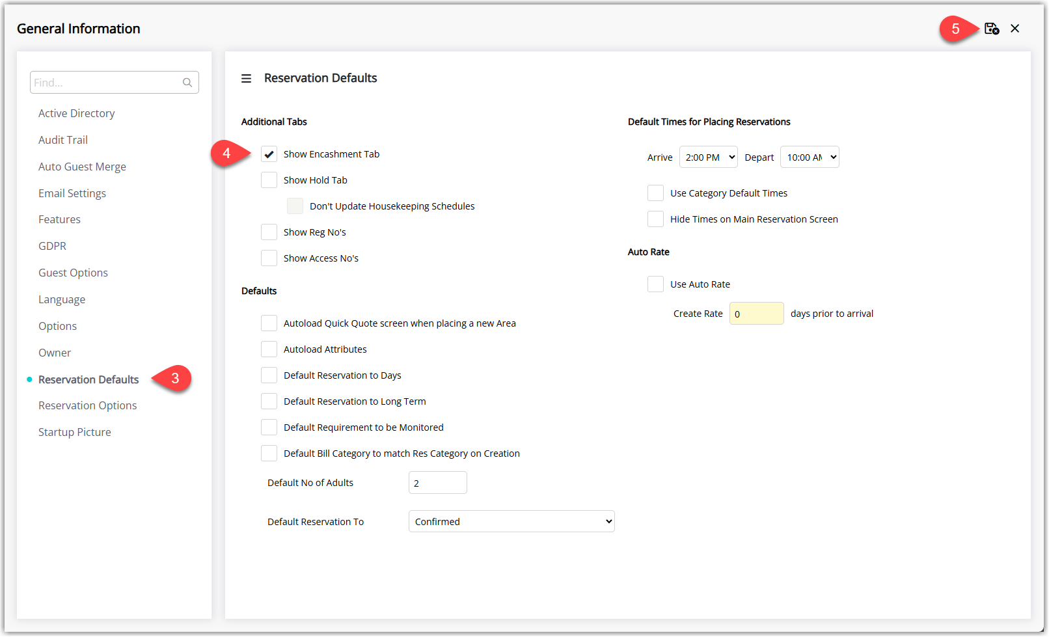Toggle the hamburger menu beside Reservation Defaults
This screenshot has width=1049, height=637.
click(246, 79)
